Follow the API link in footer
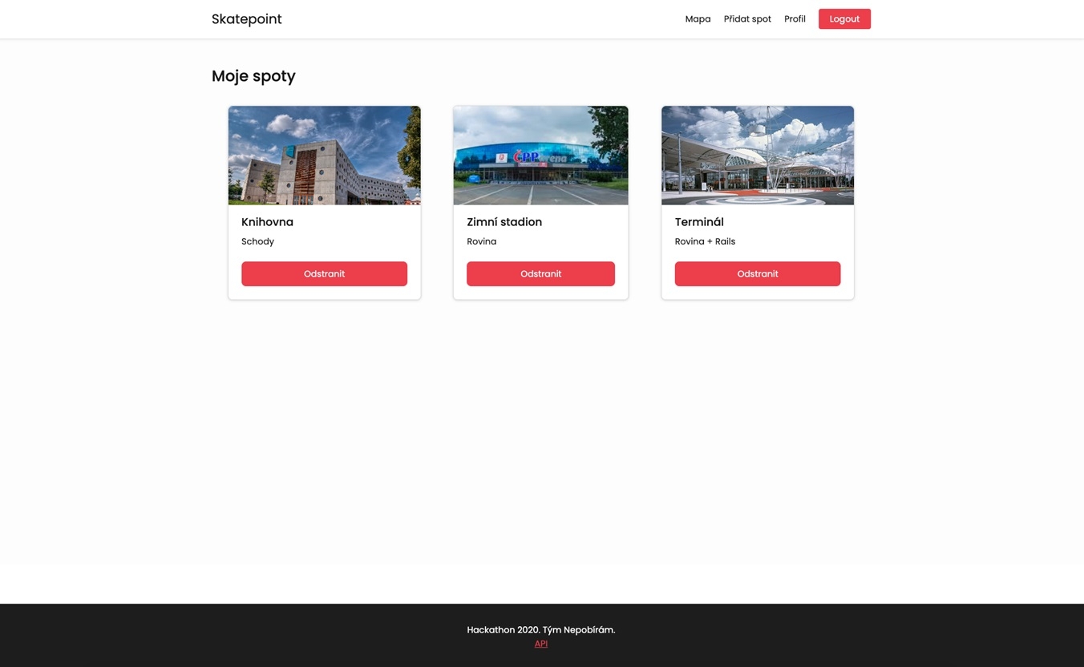The image size is (1084, 667). pyautogui.click(x=541, y=644)
